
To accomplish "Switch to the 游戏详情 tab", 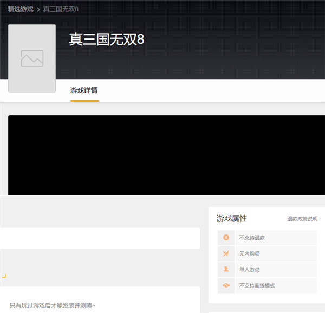I will 84,90.
